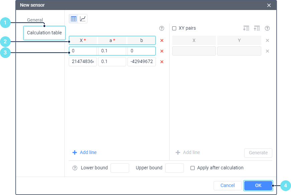Enable the XY pairs checkbox
291x195 pixels.
click(174, 28)
